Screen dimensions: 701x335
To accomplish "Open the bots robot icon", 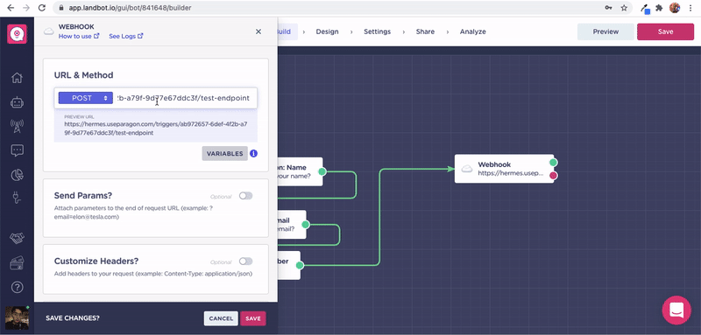I will click(x=17, y=102).
